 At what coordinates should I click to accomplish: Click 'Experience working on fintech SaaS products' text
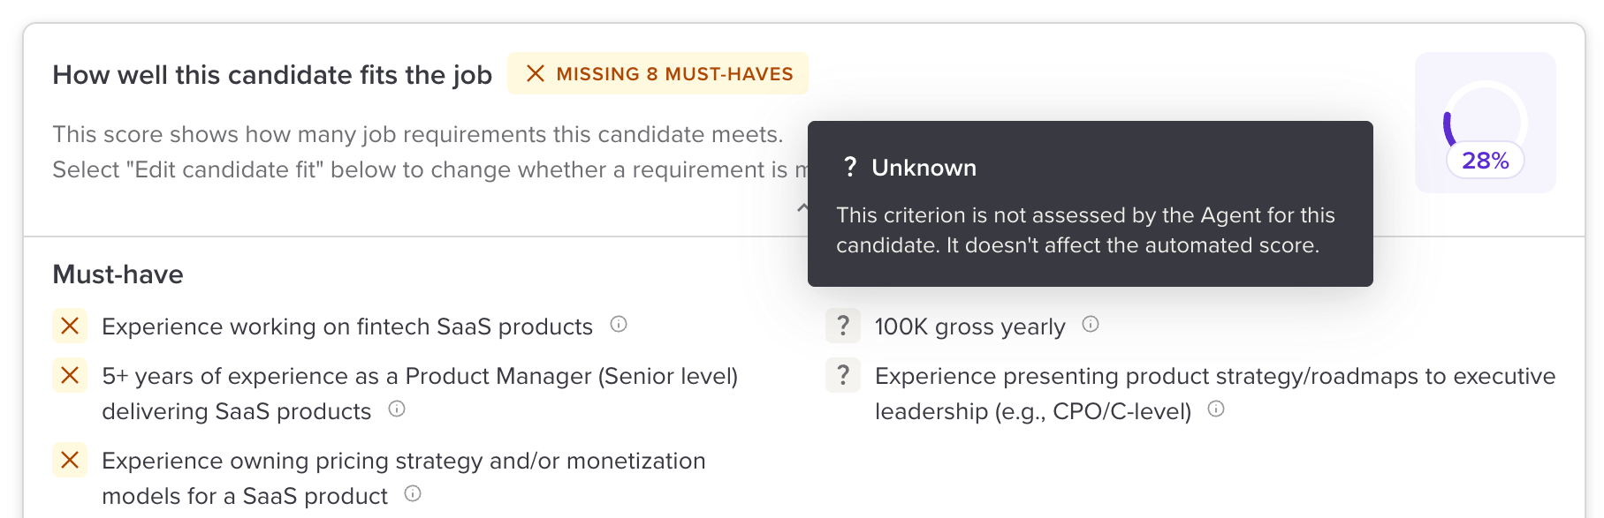[x=346, y=327]
